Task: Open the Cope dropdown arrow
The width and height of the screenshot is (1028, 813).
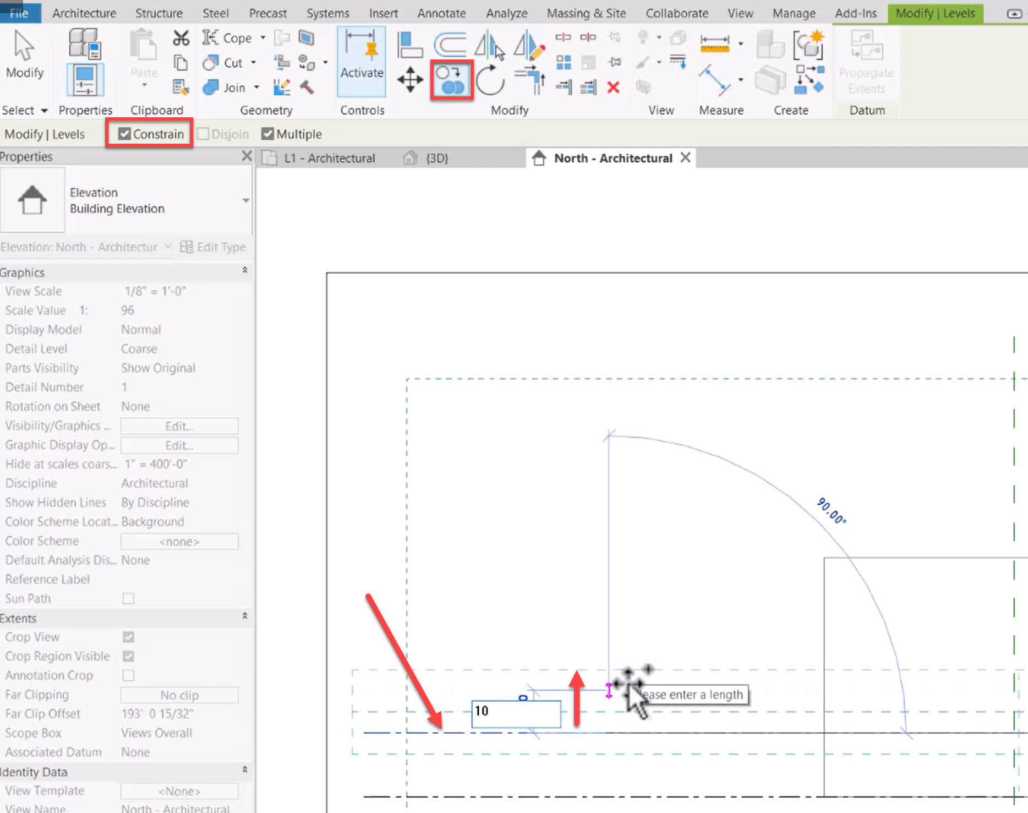Action: pyautogui.click(x=263, y=38)
